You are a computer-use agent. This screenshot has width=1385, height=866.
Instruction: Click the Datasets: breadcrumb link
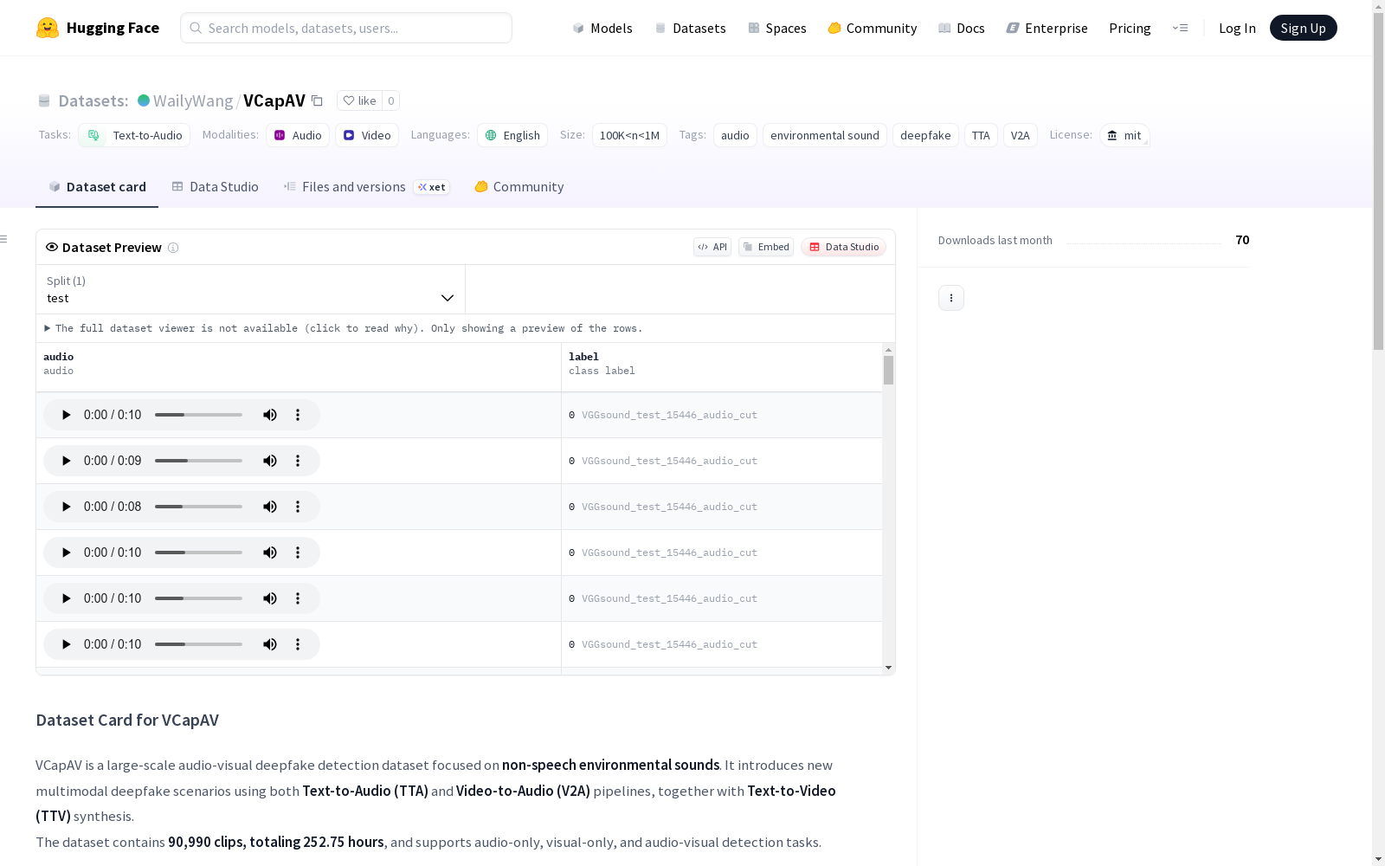[x=93, y=100]
